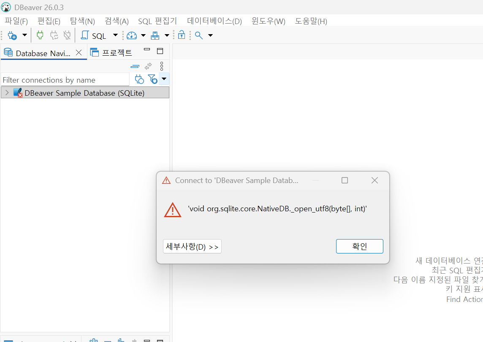Image resolution: width=483 pixels, height=342 pixels.
Task: Minimize the navigator panel
Action: (x=147, y=49)
